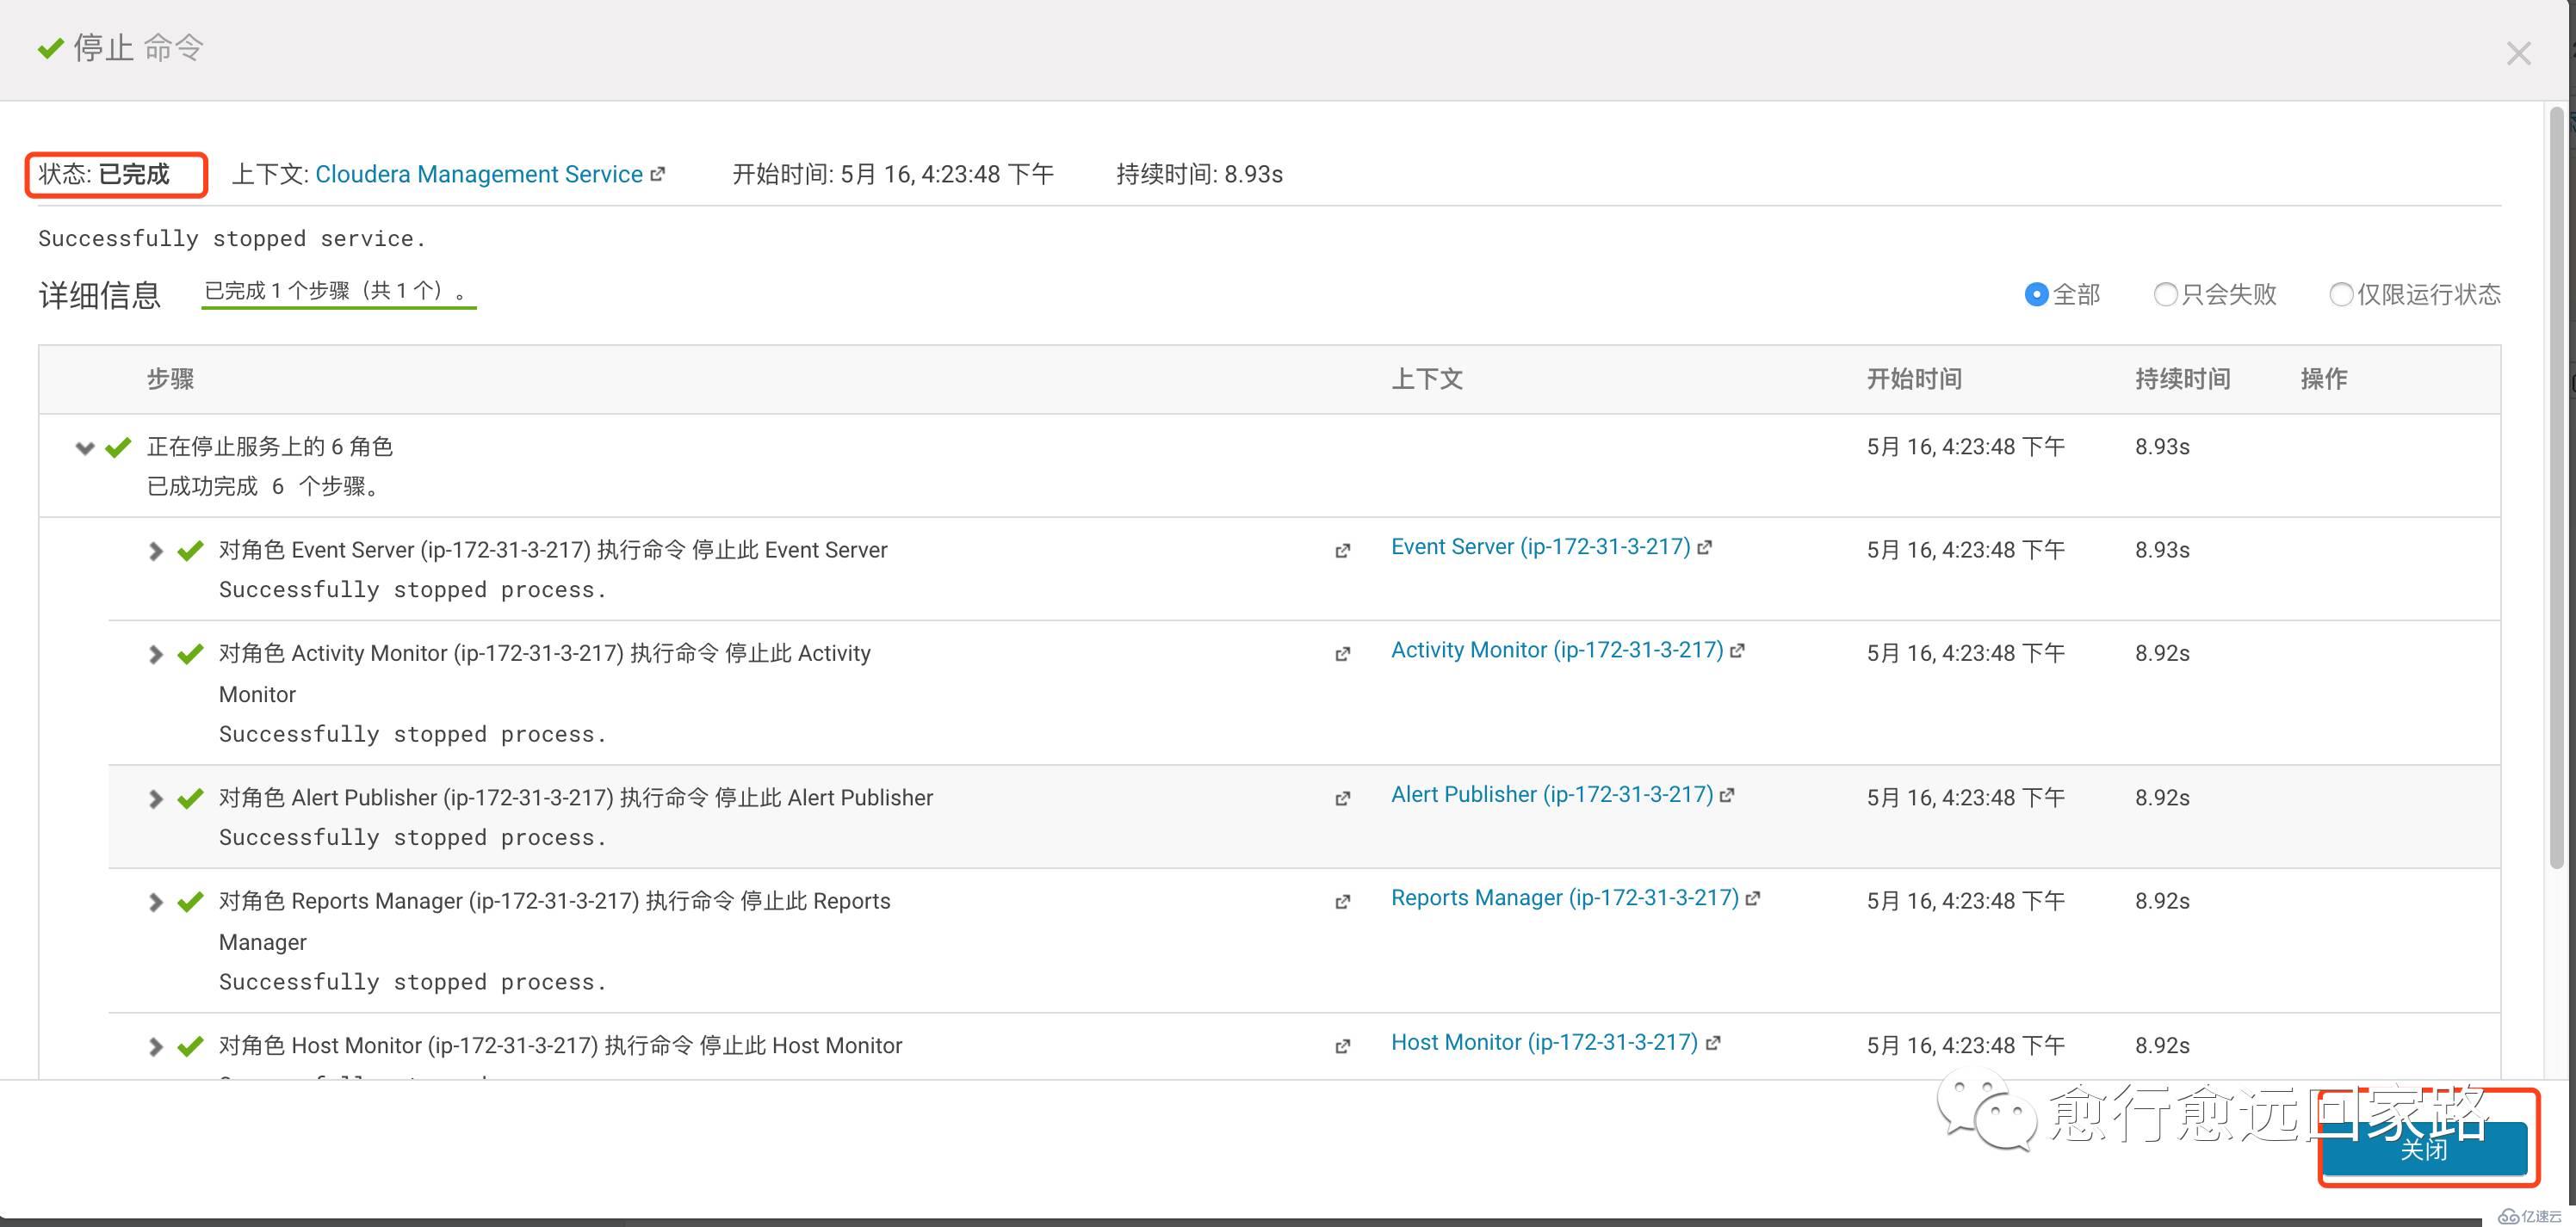The image size is (2576, 1227).
Task: Collapse the 正在停止服务上的 6 角色 step
Action: (x=85, y=448)
